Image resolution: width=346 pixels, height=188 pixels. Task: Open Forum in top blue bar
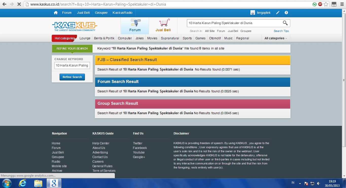point(67,13)
